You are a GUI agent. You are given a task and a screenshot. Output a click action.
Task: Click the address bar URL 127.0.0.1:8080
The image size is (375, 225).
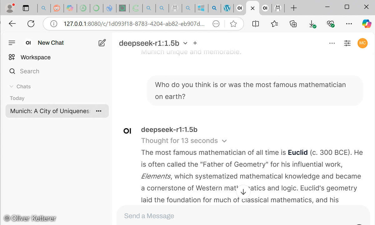coord(134,24)
